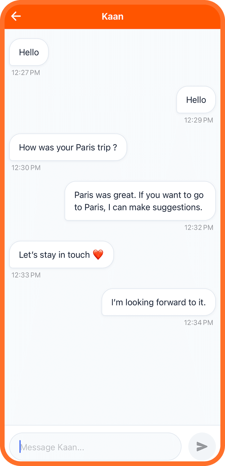This screenshot has height=466, width=225.
Task: Select the 12:32 PM timestamp
Action: pos(198,227)
